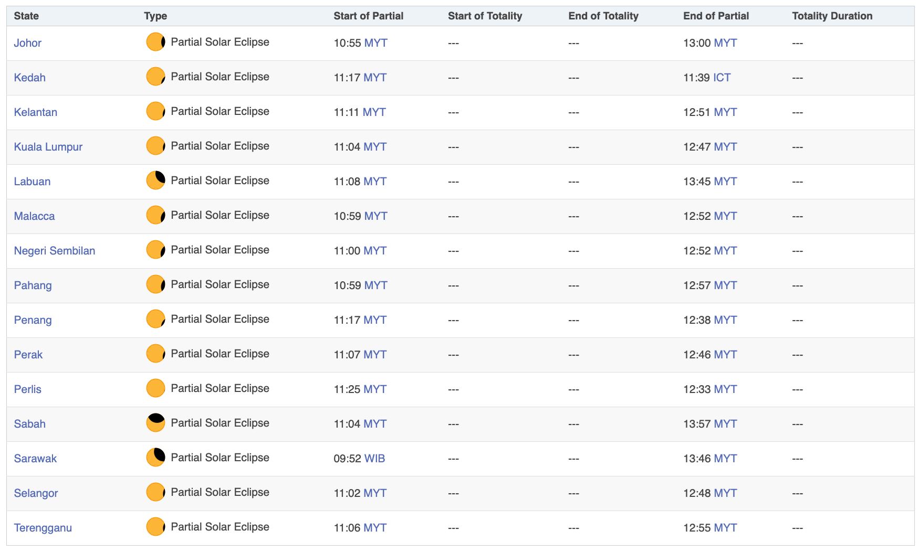Click the eclipse icon in the Labuan row
Viewport: 920px width, 552px height.
[x=155, y=181]
